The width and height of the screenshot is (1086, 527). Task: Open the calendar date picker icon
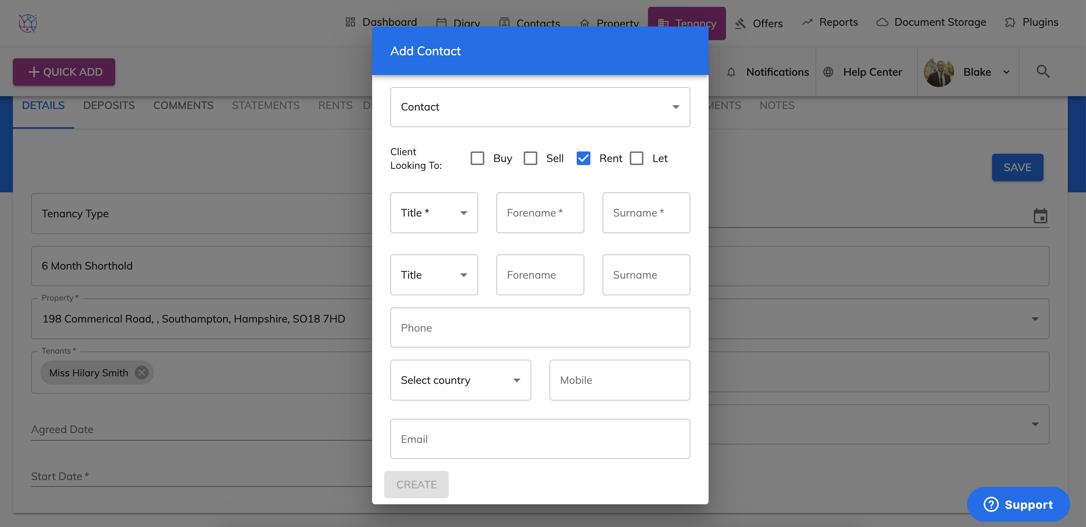click(1040, 216)
